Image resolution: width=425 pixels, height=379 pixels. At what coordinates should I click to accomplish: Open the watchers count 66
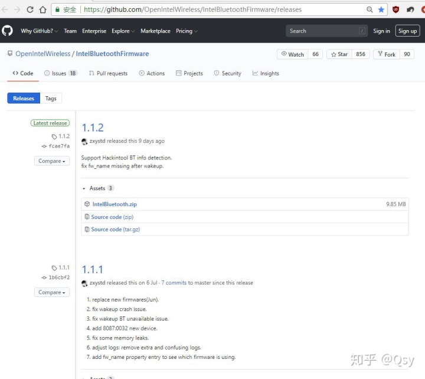click(x=315, y=54)
